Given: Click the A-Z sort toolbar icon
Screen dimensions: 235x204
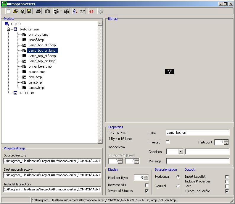Looking at the screenshot, I should (75, 11).
